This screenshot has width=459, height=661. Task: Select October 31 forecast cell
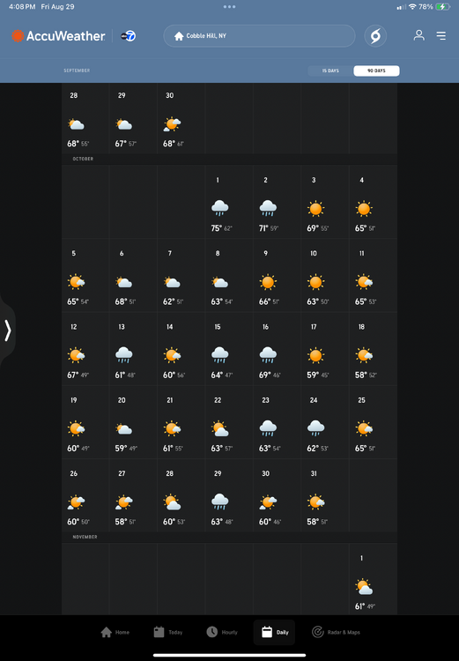click(324, 495)
